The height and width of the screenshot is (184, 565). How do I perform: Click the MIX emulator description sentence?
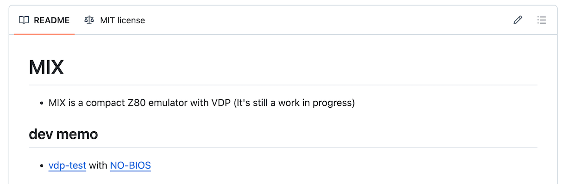pyautogui.click(x=201, y=103)
